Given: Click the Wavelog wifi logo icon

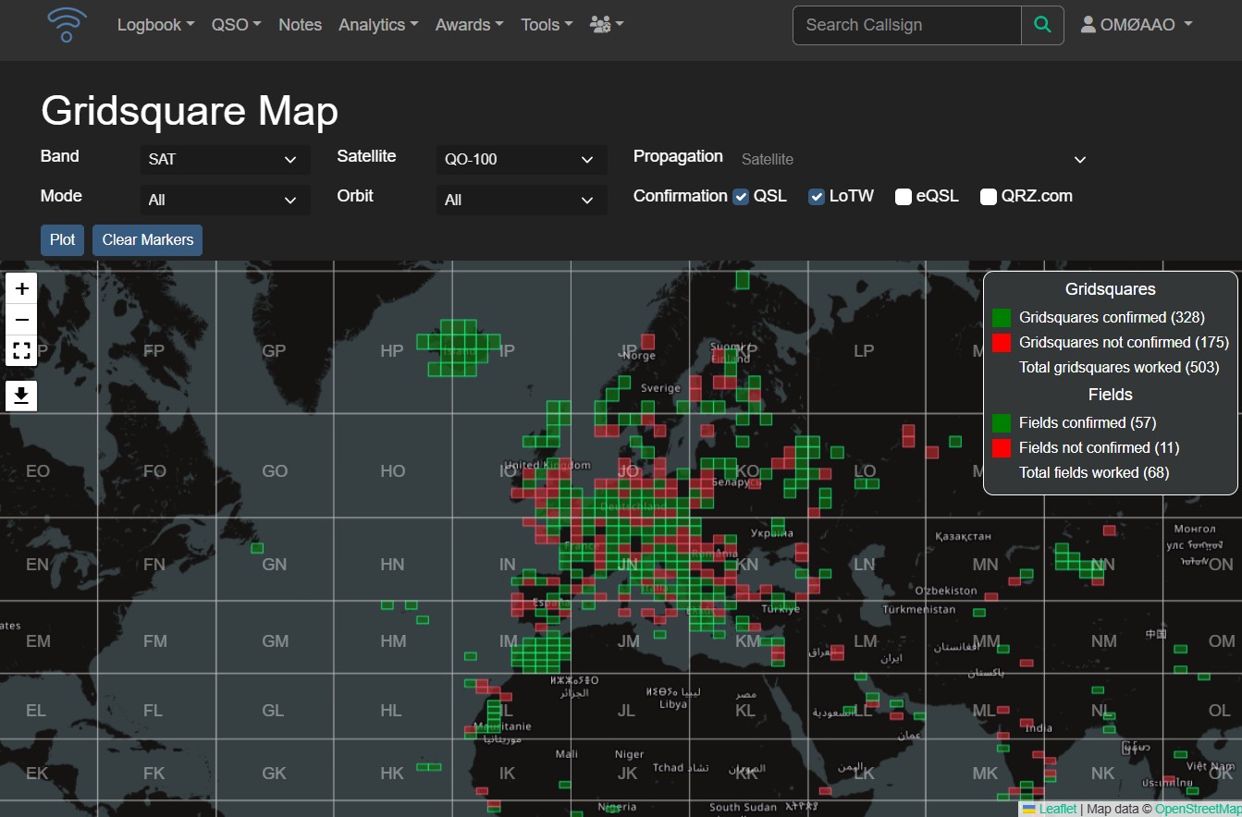Looking at the screenshot, I should [67, 25].
